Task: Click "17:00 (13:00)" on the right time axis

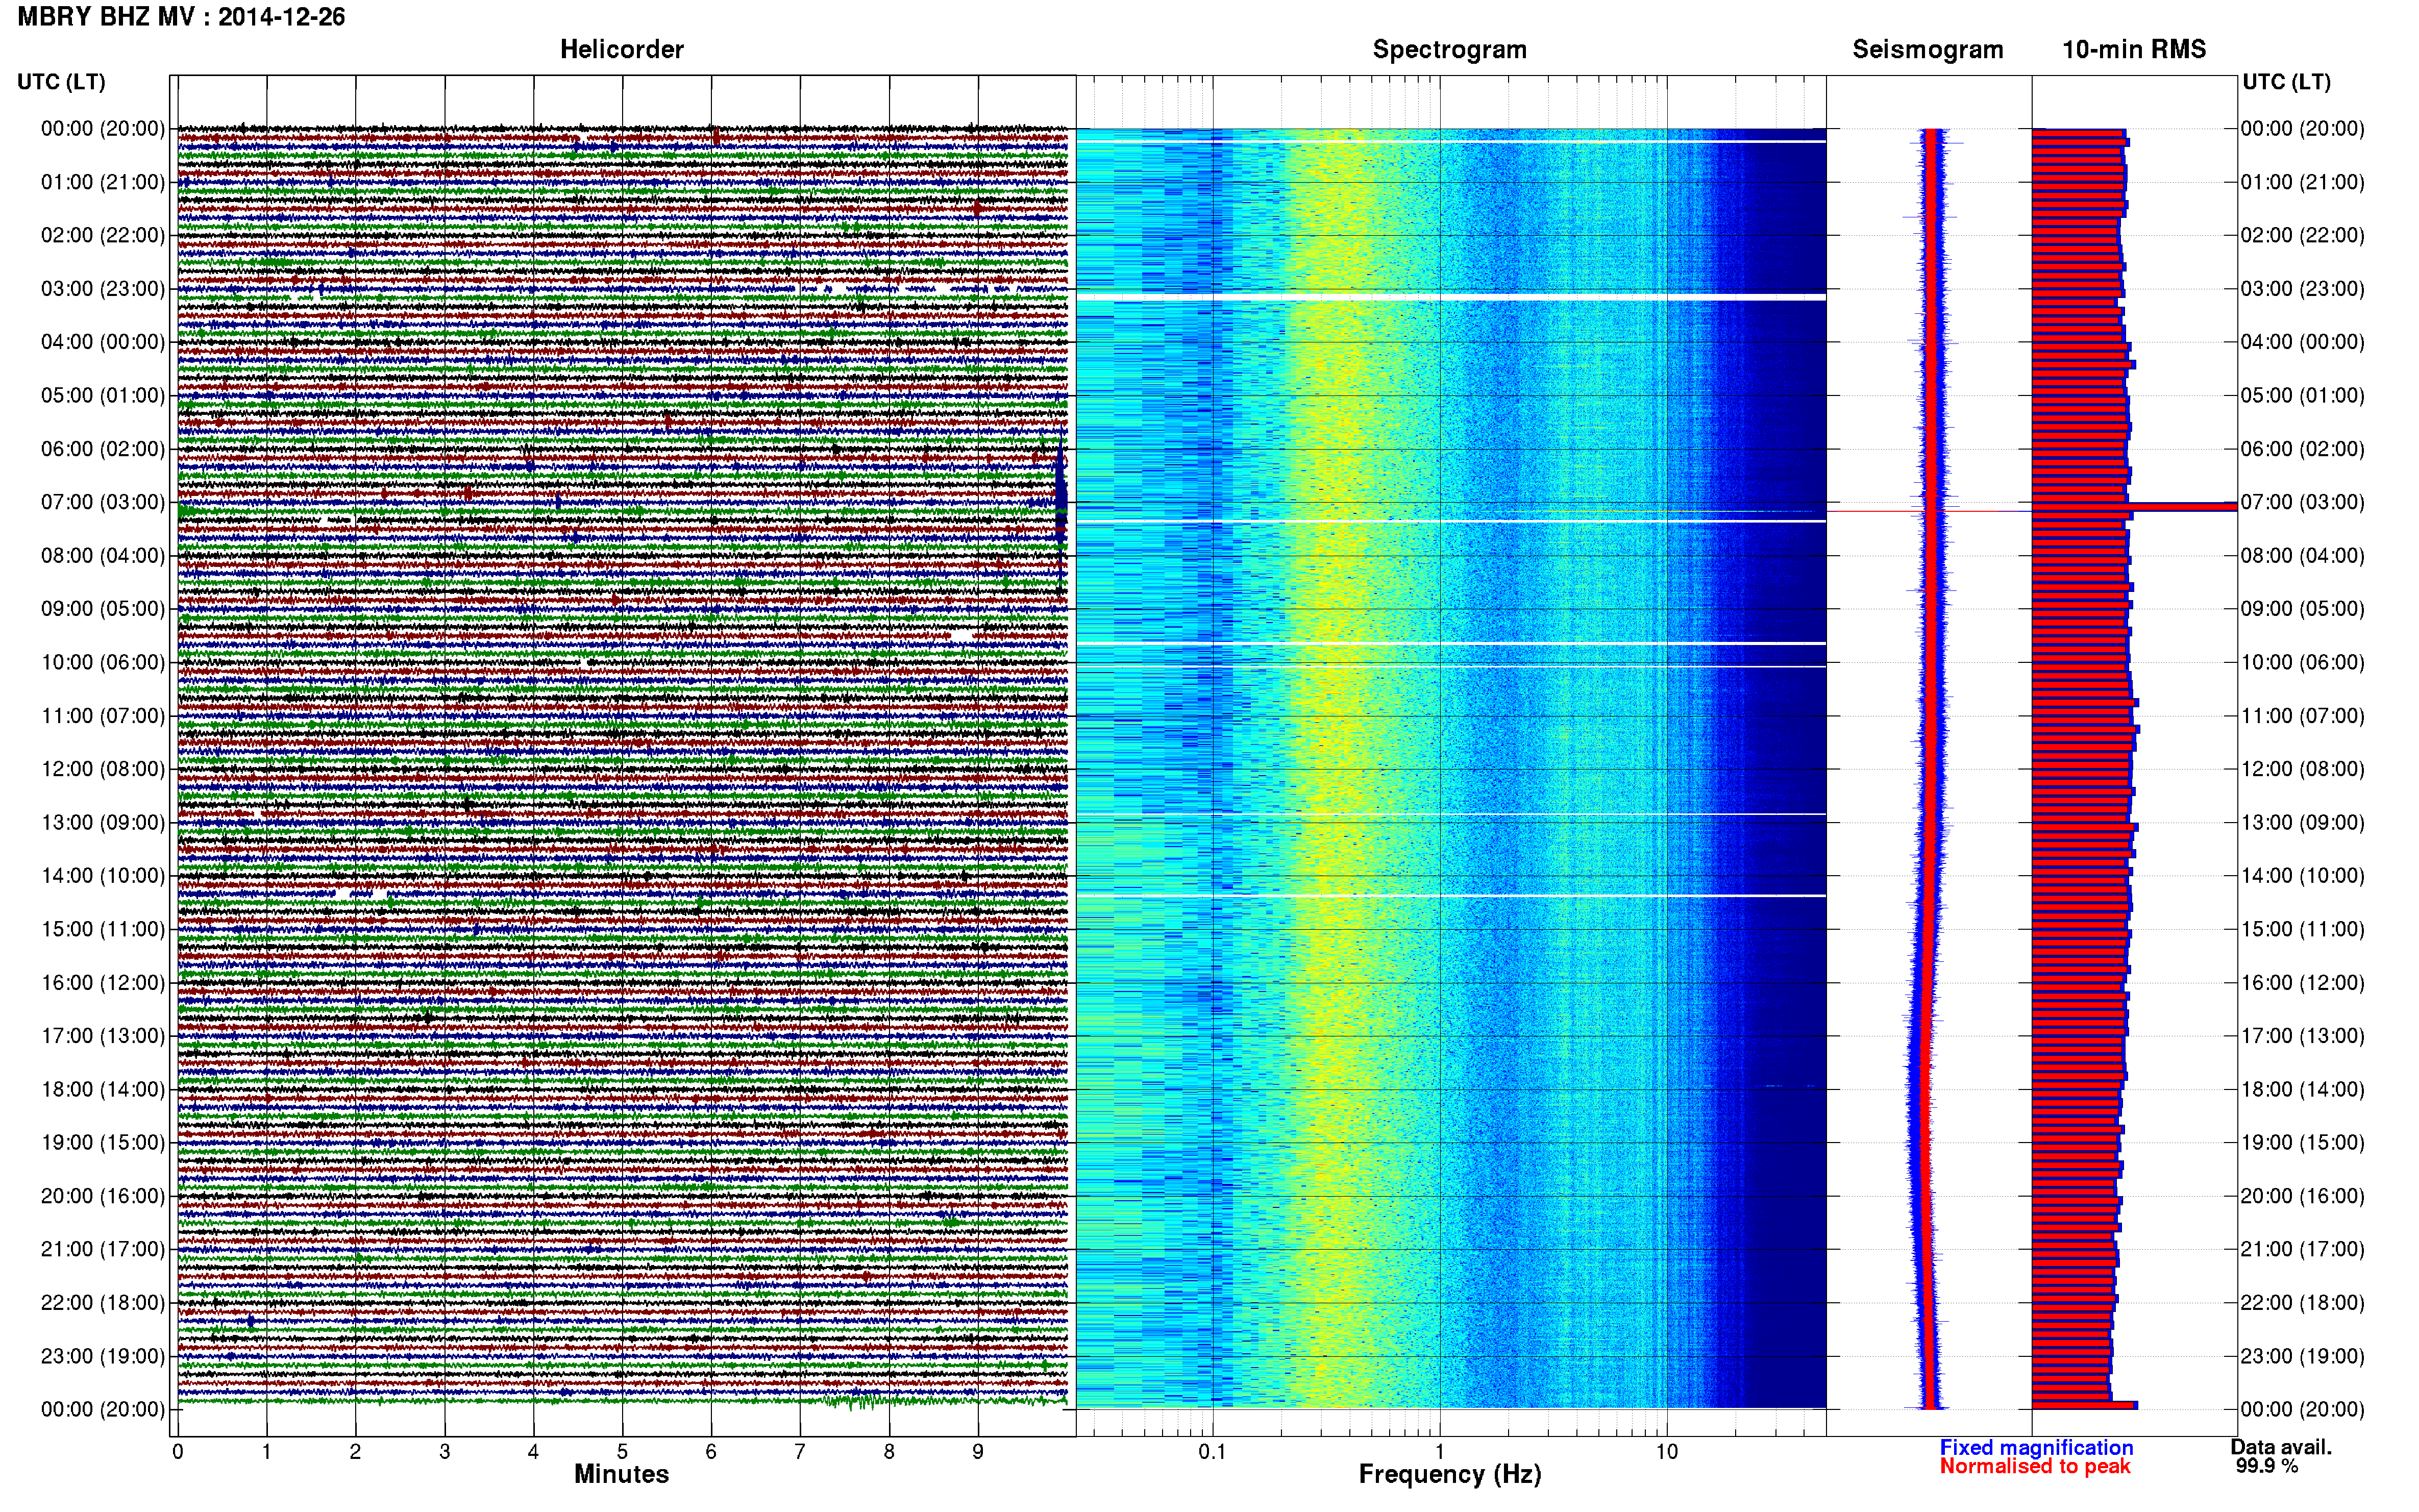Action: point(2302,1036)
